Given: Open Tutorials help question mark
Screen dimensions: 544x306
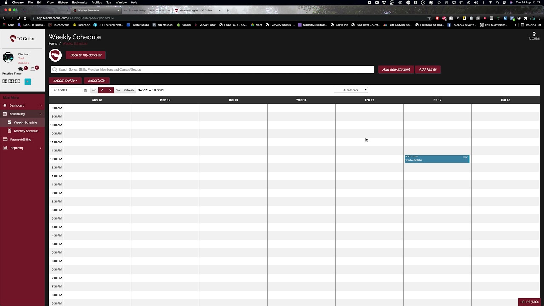Looking at the screenshot, I should pos(534,36).
